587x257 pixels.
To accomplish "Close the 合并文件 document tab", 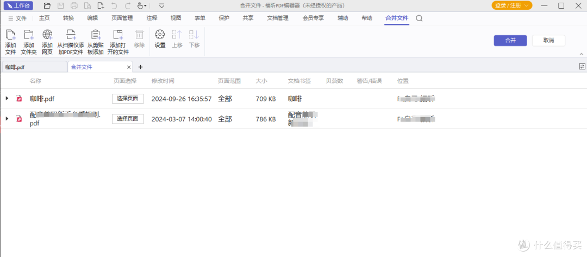I will 129,67.
